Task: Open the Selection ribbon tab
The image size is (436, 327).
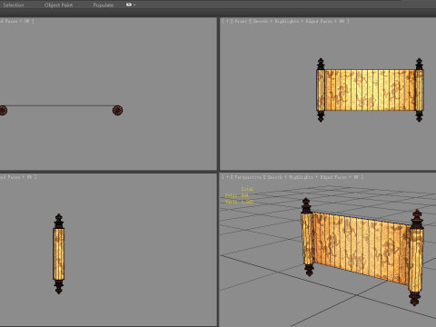Action: coord(14,5)
